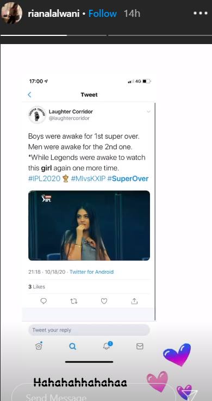Click the Twitter for Android source link
Viewport: 212px width, 401px height.
point(91,272)
